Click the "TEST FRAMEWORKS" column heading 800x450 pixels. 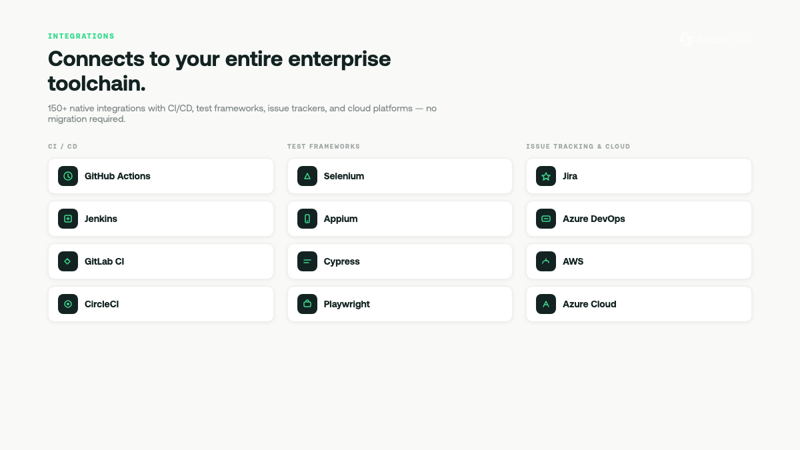pyautogui.click(x=323, y=146)
